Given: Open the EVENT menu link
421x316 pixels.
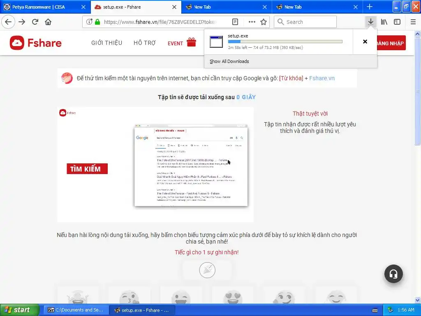Looking at the screenshot, I should click(x=175, y=43).
